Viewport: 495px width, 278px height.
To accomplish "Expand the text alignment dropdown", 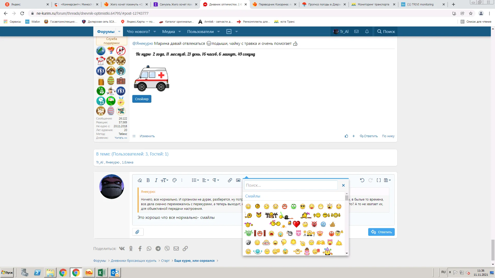I will 205,180.
